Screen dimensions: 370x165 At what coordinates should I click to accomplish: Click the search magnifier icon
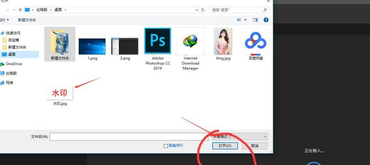point(265,10)
